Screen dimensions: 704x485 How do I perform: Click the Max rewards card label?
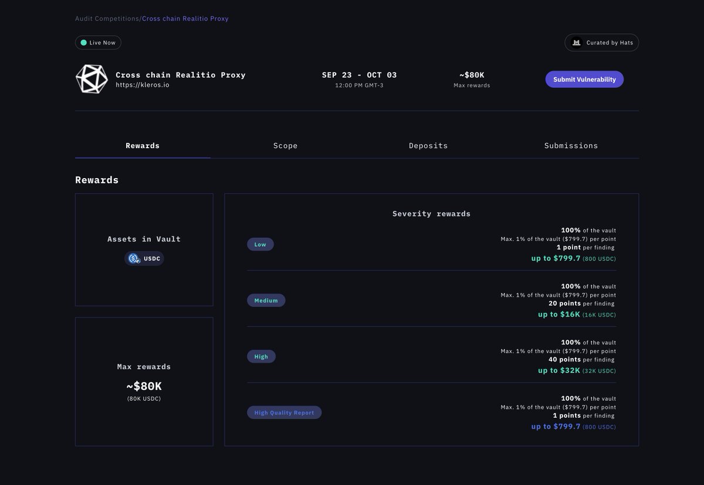pos(144,367)
